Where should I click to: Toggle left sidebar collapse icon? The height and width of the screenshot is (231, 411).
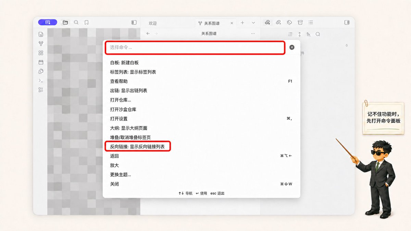pos(134,23)
